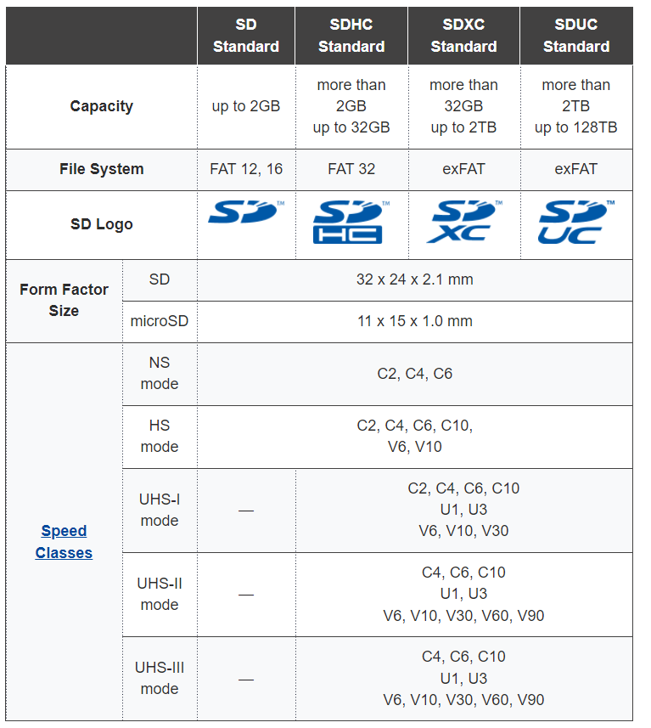The image size is (651, 728).
Task: Click the plain SD logo image
Action: click(x=245, y=212)
